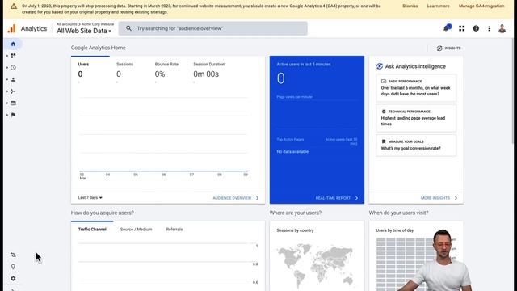Click Active users count in blue card

pos(280,78)
